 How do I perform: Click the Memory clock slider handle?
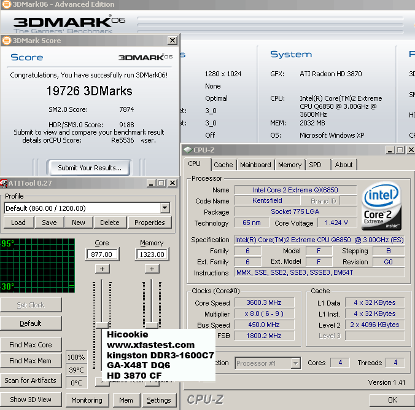(x=152, y=325)
